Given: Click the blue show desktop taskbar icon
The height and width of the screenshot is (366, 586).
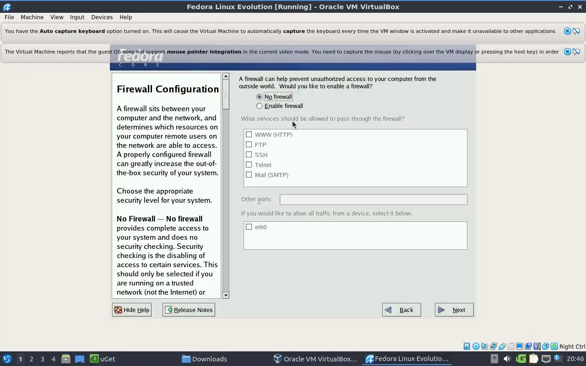Looking at the screenshot, I should coord(80,359).
